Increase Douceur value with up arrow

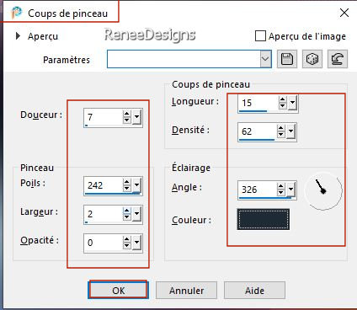coord(127,114)
